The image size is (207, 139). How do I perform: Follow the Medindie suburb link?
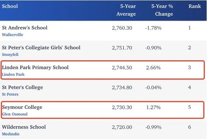tap(11, 134)
